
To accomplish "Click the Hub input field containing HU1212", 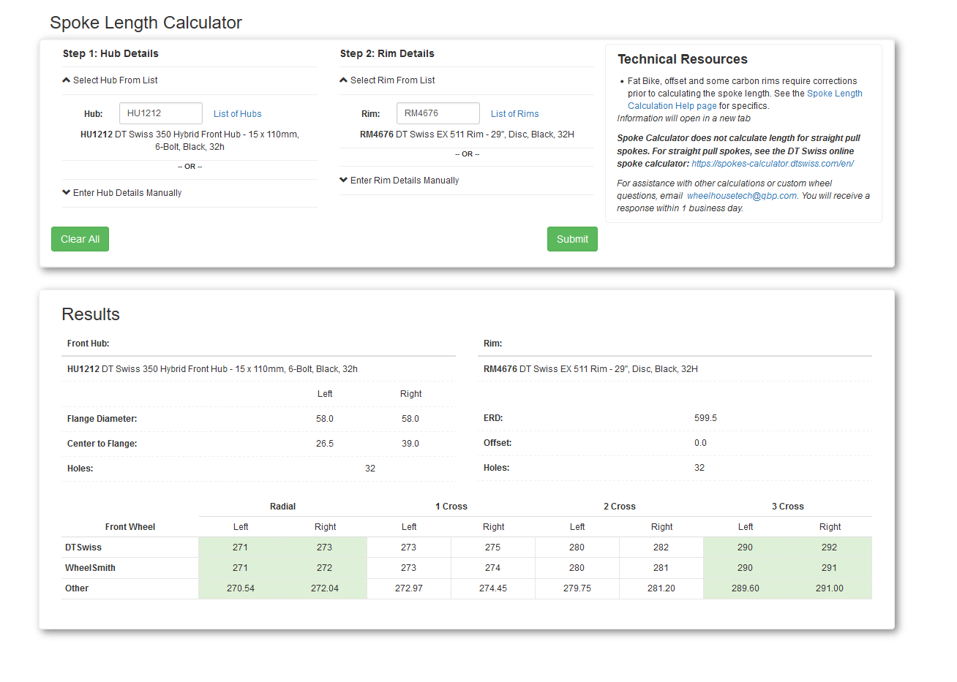I will pyautogui.click(x=161, y=113).
